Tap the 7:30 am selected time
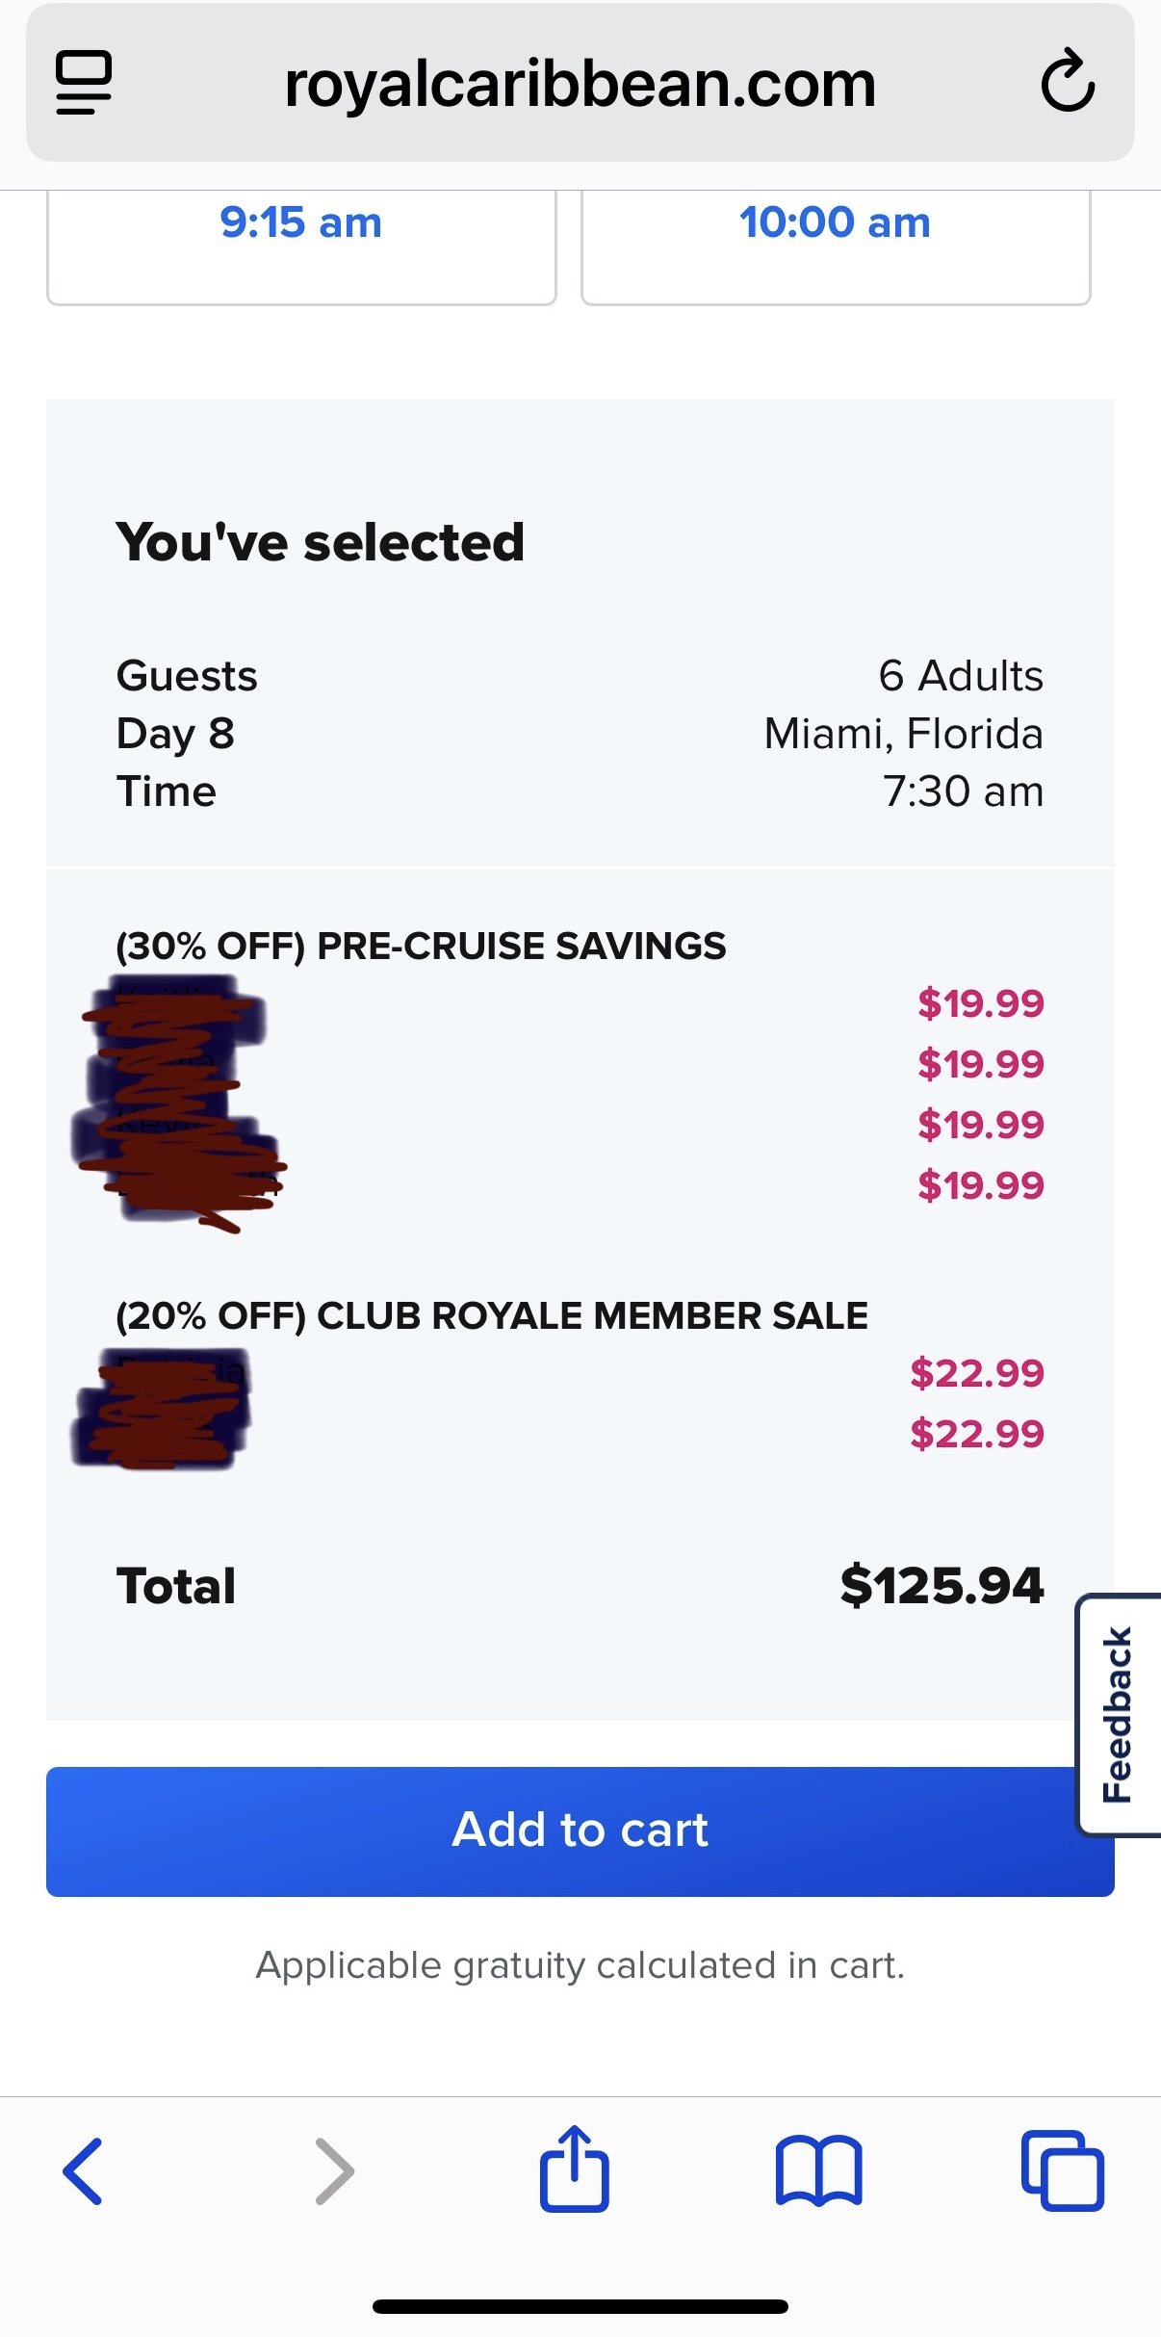The image size is (1161, 2337). (964, 792)
